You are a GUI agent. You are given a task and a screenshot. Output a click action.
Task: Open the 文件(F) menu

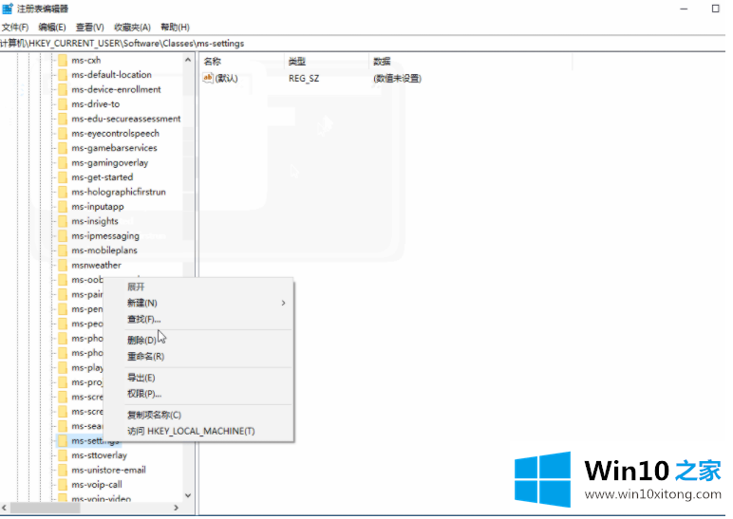tap(15, 28)
